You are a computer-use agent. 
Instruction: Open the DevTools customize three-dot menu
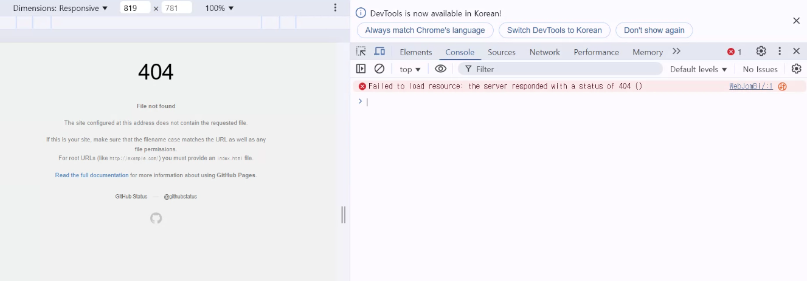(x=780, y=52)
